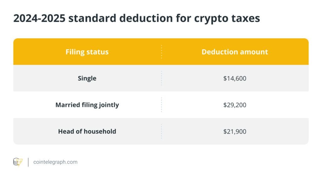Select the $29,200 deduction amount
The height and width of the screenshot is (180, 322).
[x=235, y=105]
